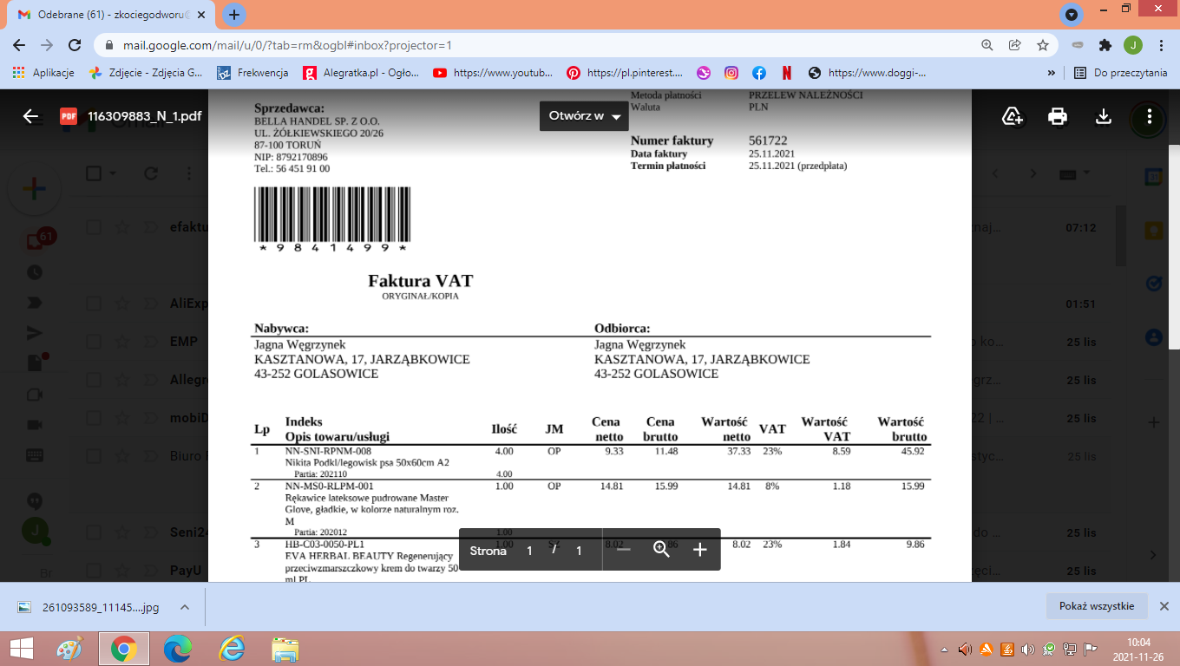Viewport: 1180px width, 666px height.
Task: Print the invoice PDF
Action: tap(1058, 116)
